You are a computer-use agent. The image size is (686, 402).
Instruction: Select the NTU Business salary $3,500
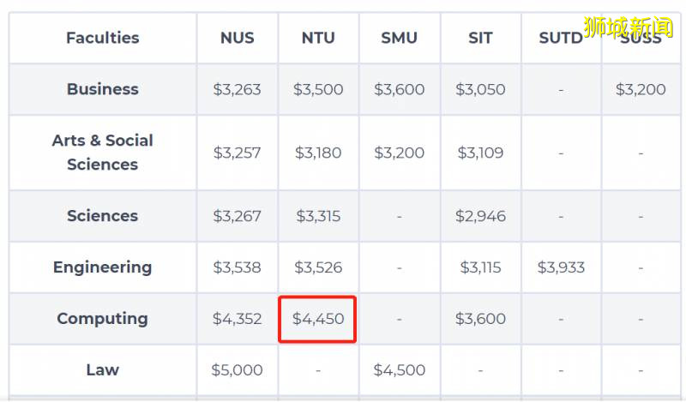pyautogui.click(x=318, y=89)
